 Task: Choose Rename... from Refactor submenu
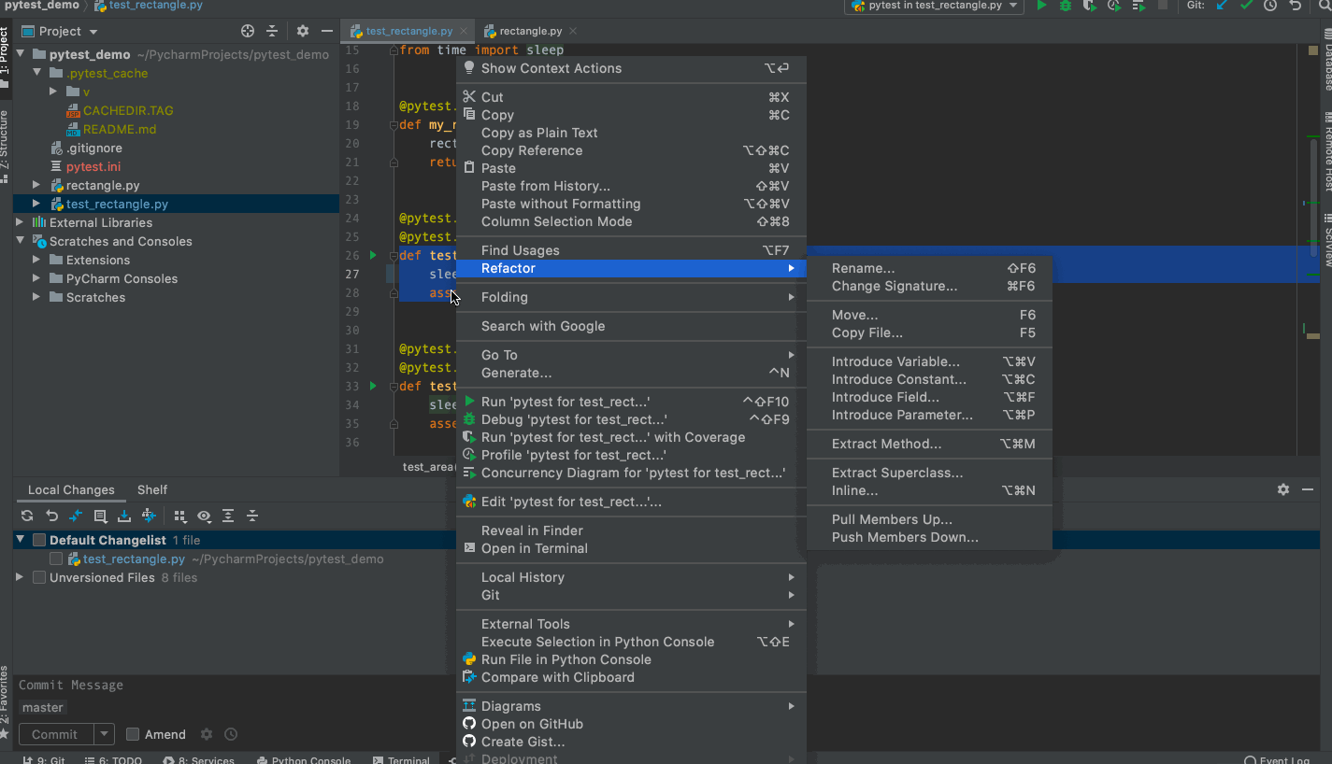[x=930, y=268]
